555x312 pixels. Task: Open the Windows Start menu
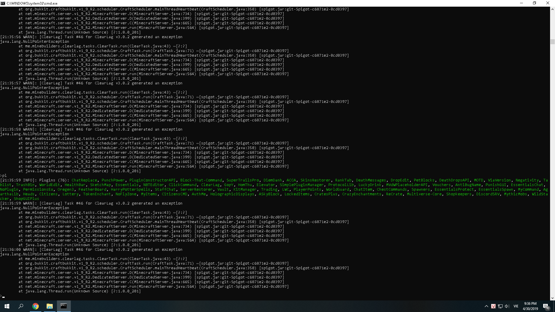7,306
